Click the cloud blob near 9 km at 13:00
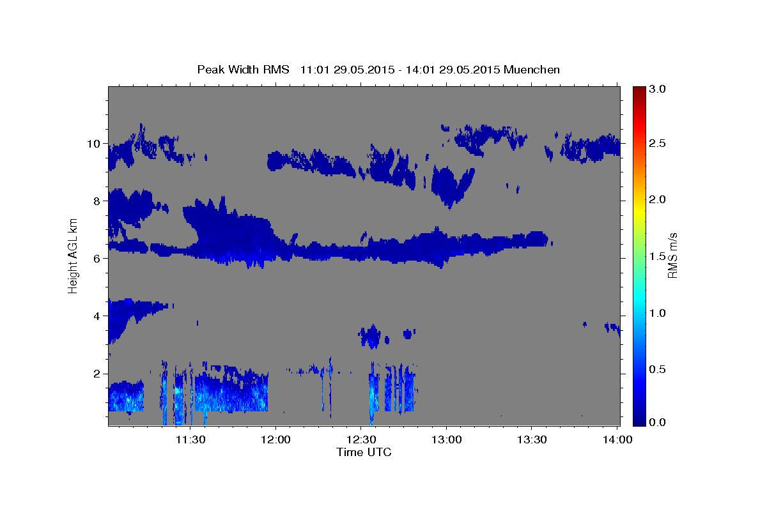767x511 pixels. pos(453,185)
